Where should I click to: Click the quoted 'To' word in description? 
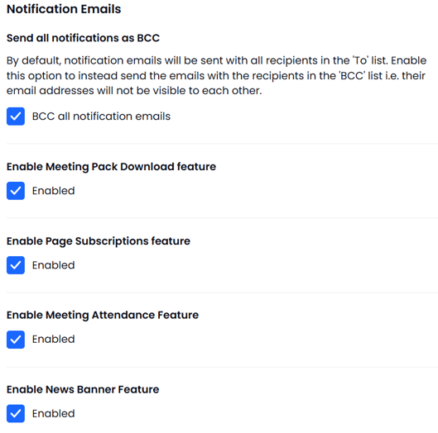tap(360, 60)
